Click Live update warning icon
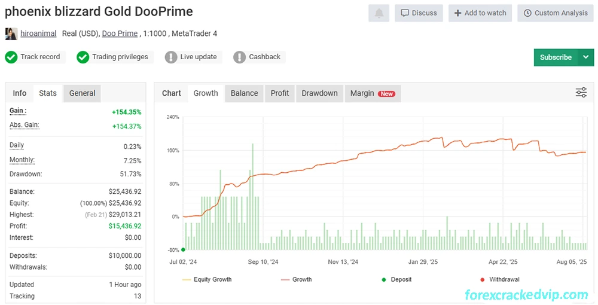598x305 pixels. click(x=171, y=57)
